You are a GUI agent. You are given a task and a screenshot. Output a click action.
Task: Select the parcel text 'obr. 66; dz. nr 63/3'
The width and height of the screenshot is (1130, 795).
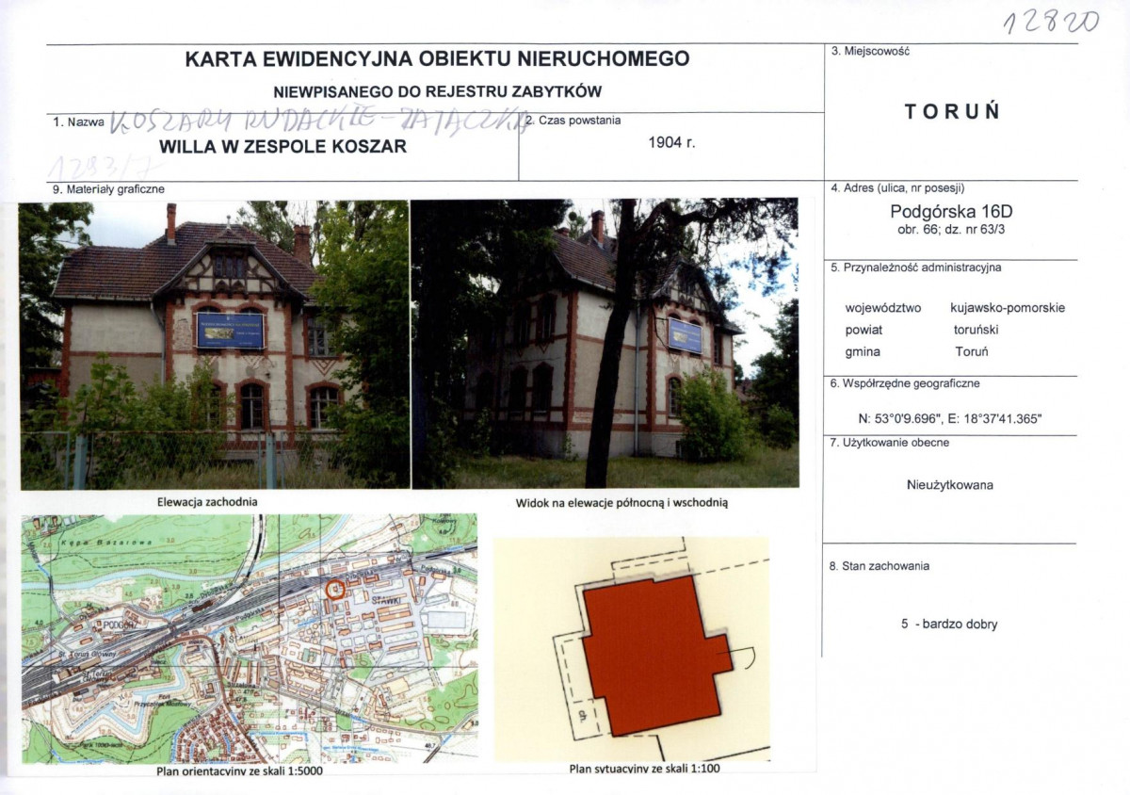[951, 229]
